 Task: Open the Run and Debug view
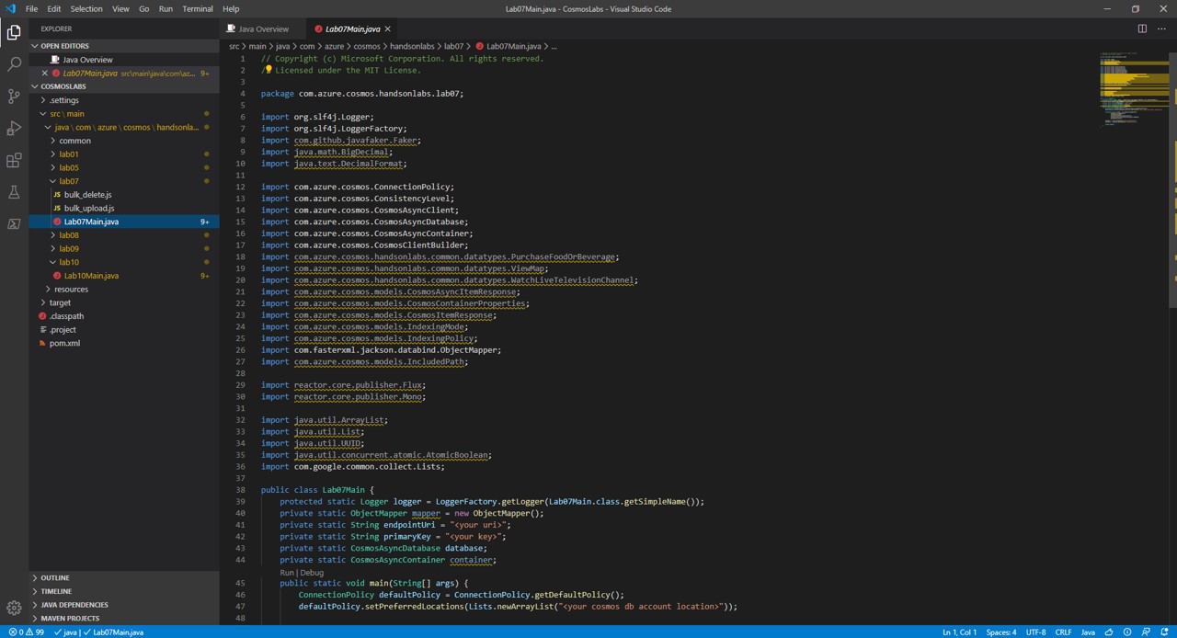[x=13, y=128]
